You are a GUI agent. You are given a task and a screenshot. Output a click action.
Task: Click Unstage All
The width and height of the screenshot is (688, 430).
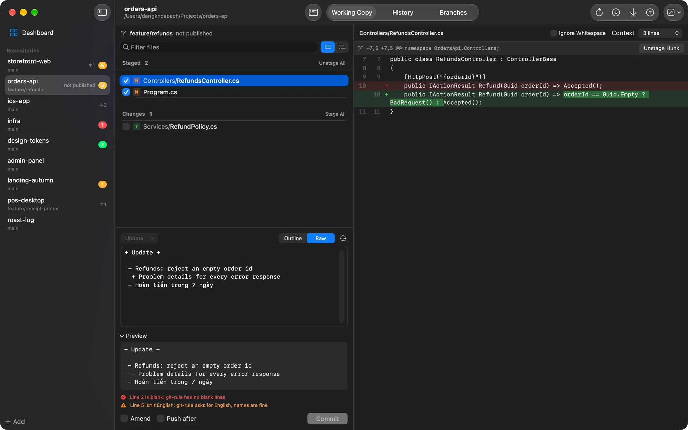pyautogui.click(x=332, y=63)
